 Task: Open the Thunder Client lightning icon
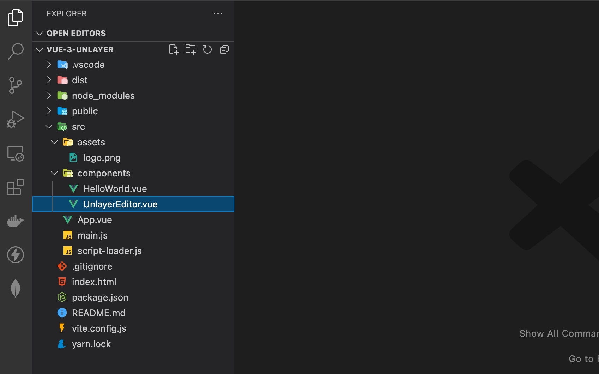(16, 255)
